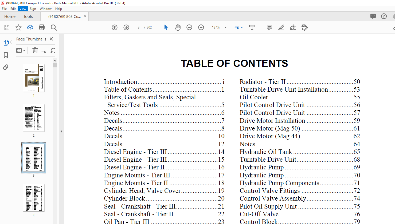Image resolution: width=395 pixels, height=224 pixels.
Task: Select page 1 cover thumbnail
Action: pyautogui.click(x=34, y=78)
